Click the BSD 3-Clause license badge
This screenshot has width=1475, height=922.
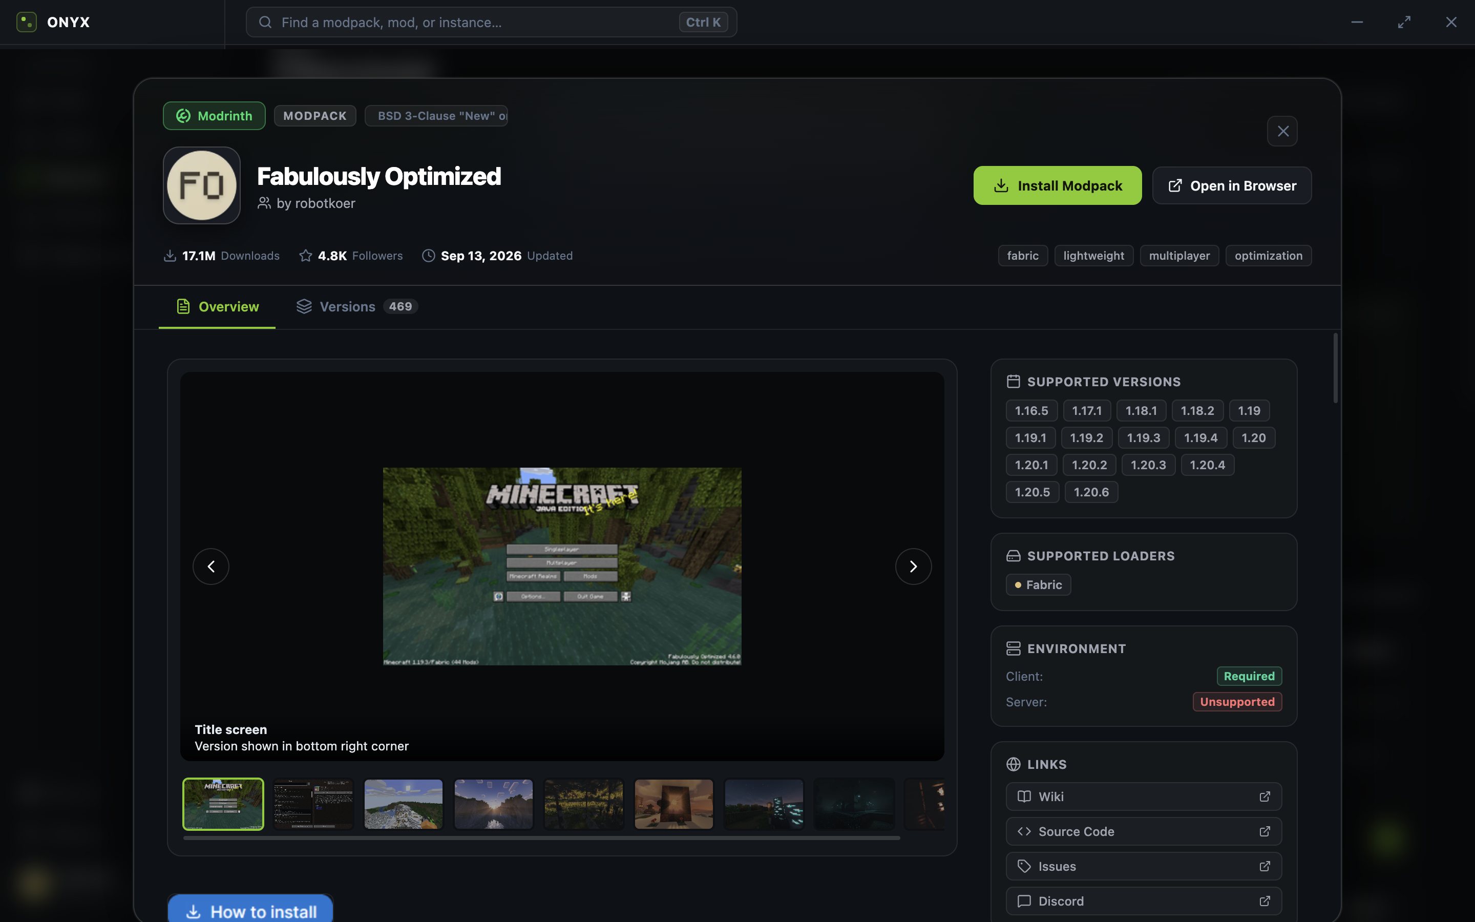tap(436, 116)
